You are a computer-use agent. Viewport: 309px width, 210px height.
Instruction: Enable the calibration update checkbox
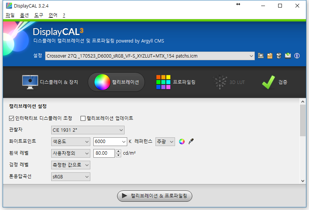(83, 118)
